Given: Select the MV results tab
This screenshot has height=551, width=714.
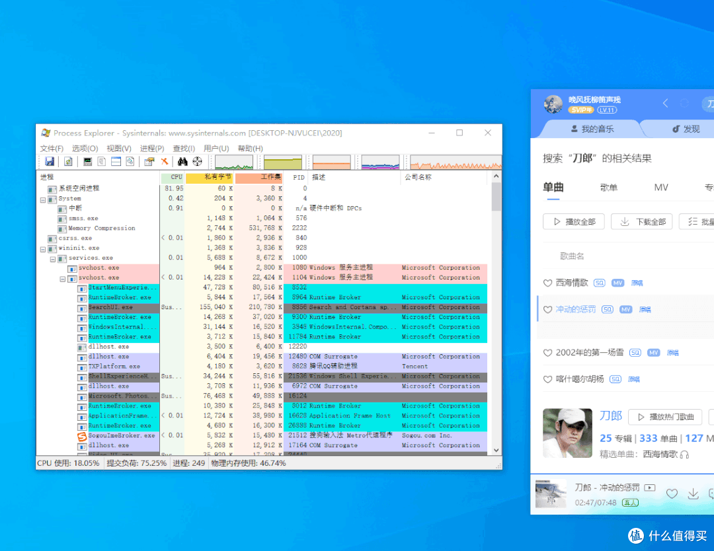Looking at the screenshot, I should [660, 188].
